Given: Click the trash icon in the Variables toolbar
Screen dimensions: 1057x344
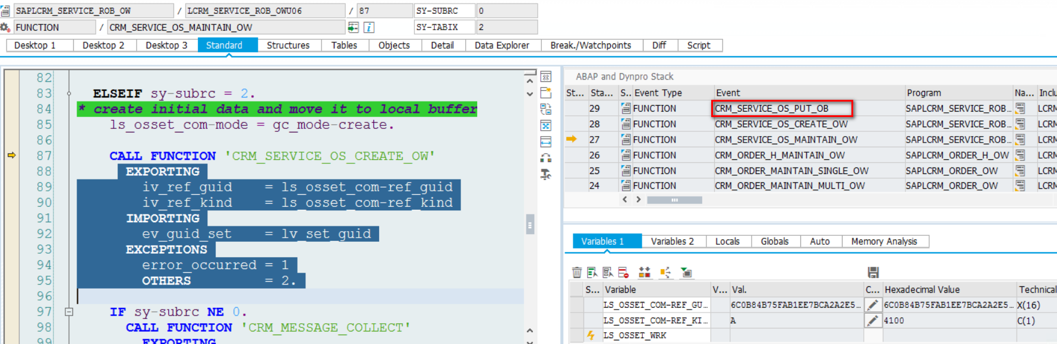Looking at the screenshot, I should [576, 272].
